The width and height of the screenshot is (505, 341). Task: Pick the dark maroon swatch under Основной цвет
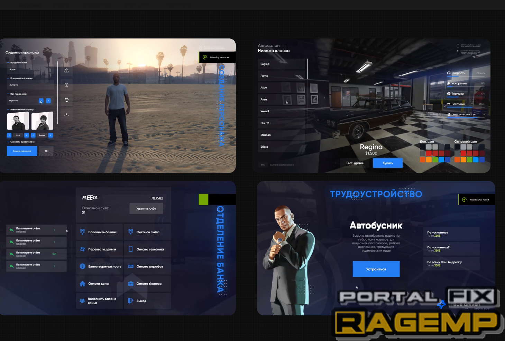click(482, 153)
